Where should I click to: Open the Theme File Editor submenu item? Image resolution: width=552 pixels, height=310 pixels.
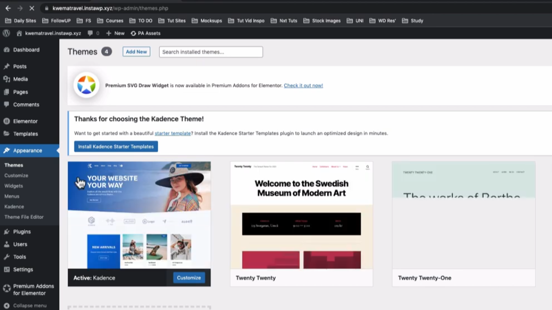[24, 217]
